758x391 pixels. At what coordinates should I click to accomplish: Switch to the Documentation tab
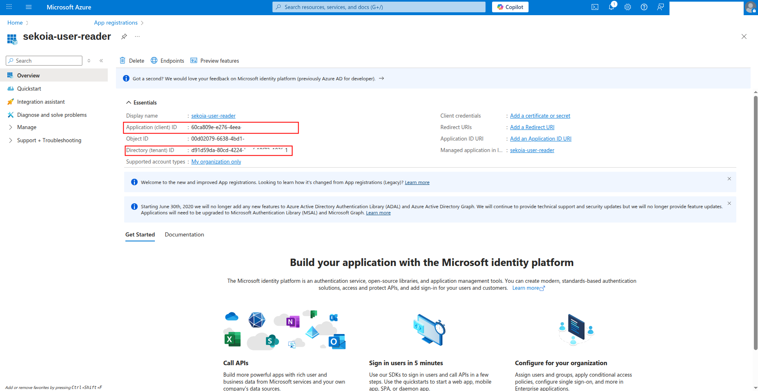[x=184, y=234]
